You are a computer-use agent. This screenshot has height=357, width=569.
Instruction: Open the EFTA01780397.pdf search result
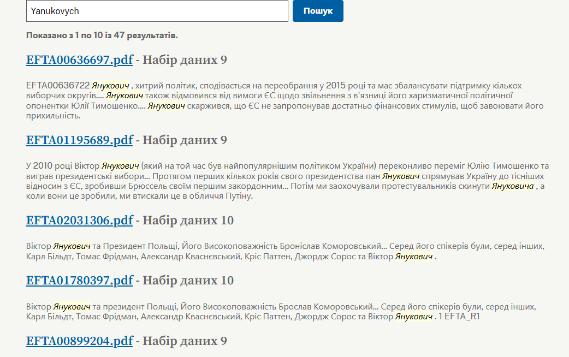79,281
